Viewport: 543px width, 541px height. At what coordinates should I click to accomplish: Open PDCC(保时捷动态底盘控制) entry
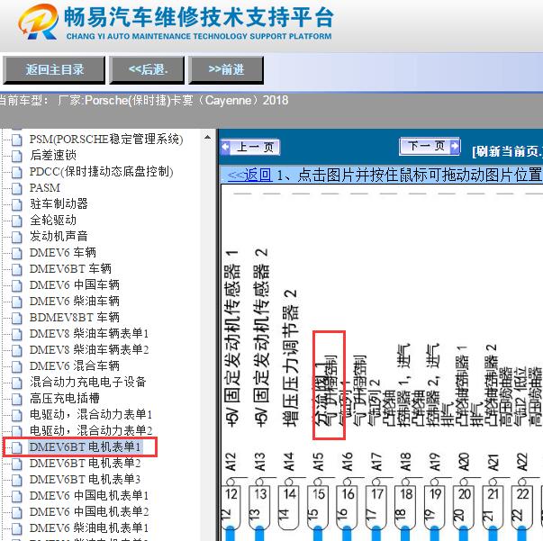101,171
